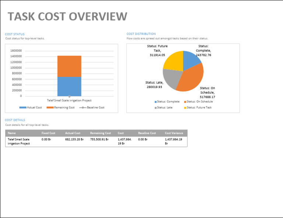Click the Baseline Cost legend entry in the bar chart
Viewport: 283px width, 218px height.
pos(92,108)
